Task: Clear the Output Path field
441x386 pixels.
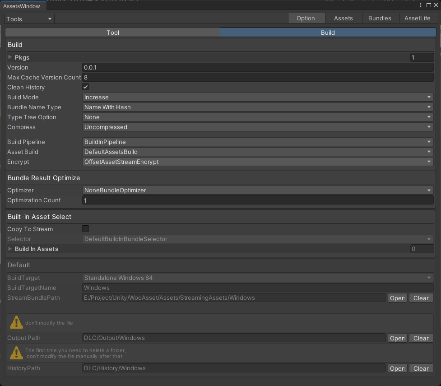Action: [421, 338]
